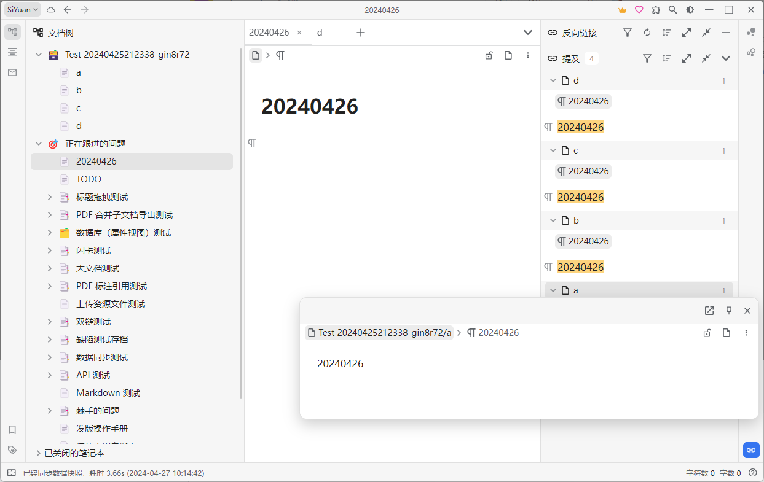Click the Test 20240425212338-gin8r72/a breadcrumb in the popup
The height and width of the screenshot is (482, 764).
click(x=379, y=333)
